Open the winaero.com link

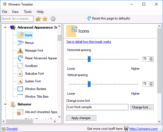[x=144, y=129]
